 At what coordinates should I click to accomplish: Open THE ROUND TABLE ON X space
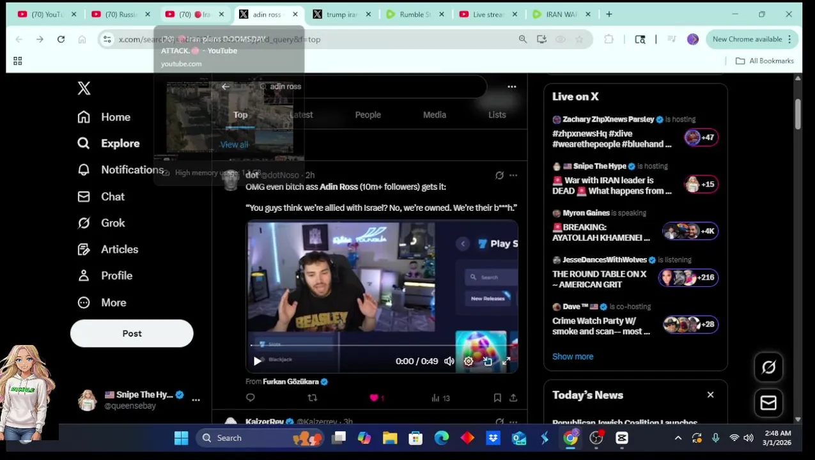click(x=635, y=272)
